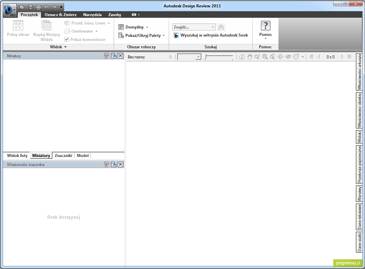
Task: Open the Pokaż/Ukryj Palety dropdown
Action: coord(142,35)
